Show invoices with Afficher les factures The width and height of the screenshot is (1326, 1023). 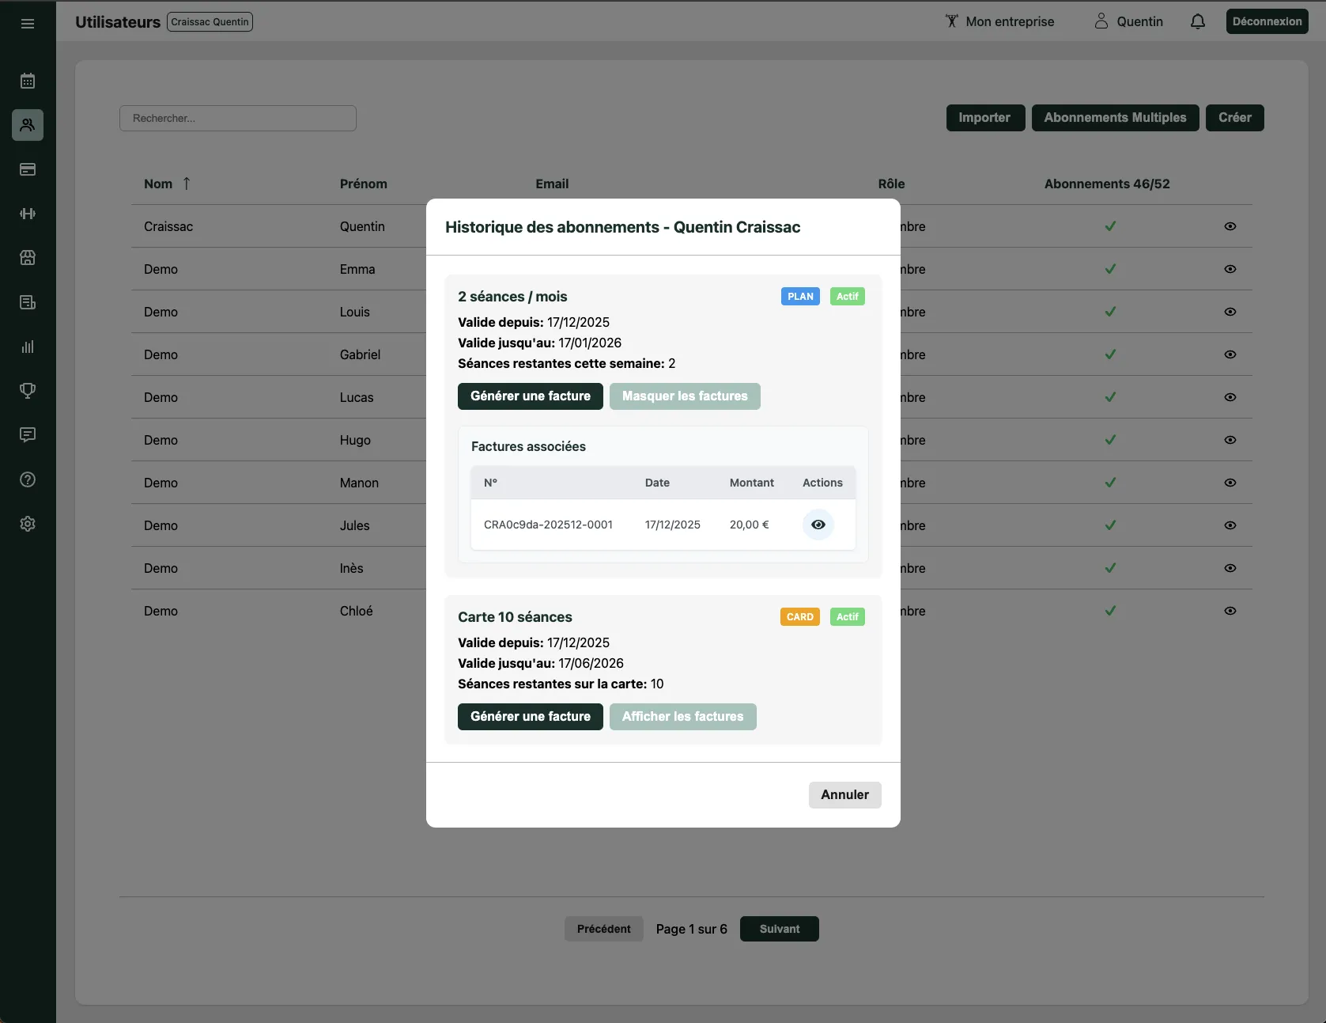[682, 717]
